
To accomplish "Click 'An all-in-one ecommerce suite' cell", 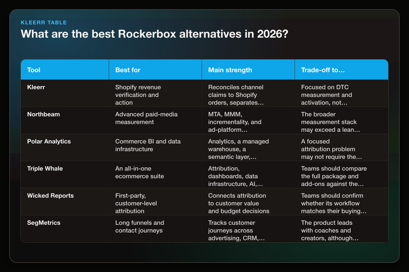I will tap(155, 175).
